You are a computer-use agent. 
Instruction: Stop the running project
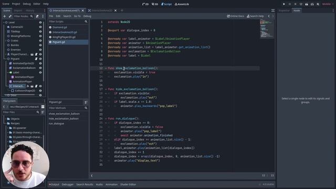(x=295, y=4)
